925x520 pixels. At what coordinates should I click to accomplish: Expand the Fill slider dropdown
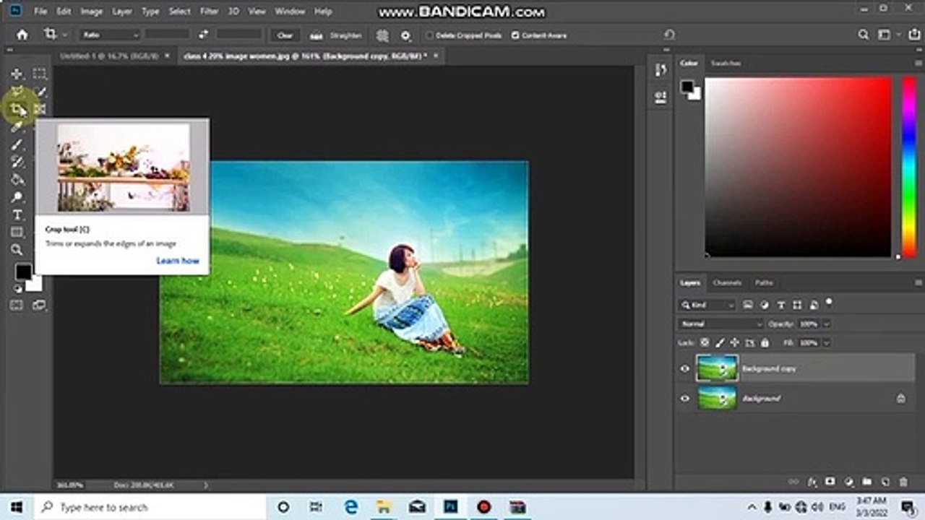pos(827,342)
